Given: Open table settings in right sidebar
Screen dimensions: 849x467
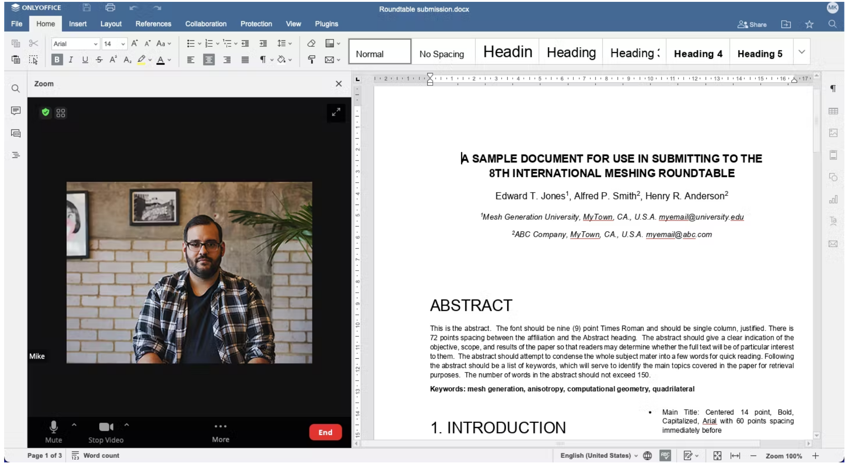Looking at the screenshot, I should tap(833, 111).
